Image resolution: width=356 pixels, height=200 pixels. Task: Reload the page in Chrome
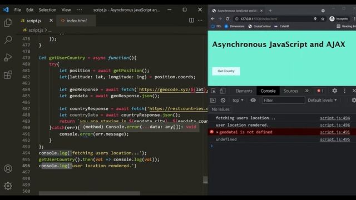click(x=228, y=19)
